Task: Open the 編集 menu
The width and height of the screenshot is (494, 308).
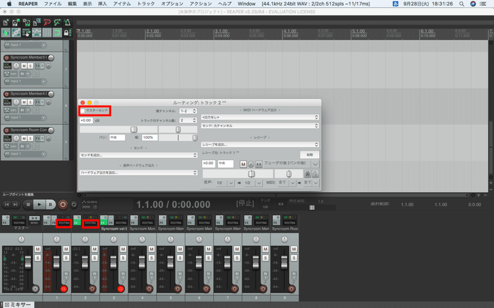Action: [72, 4]
